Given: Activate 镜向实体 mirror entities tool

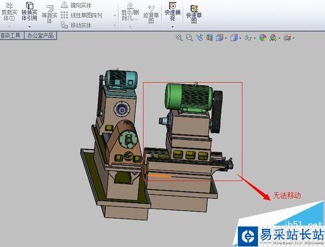Looking at the screenshot, I should pyautogui.click(x=76, y=5).
